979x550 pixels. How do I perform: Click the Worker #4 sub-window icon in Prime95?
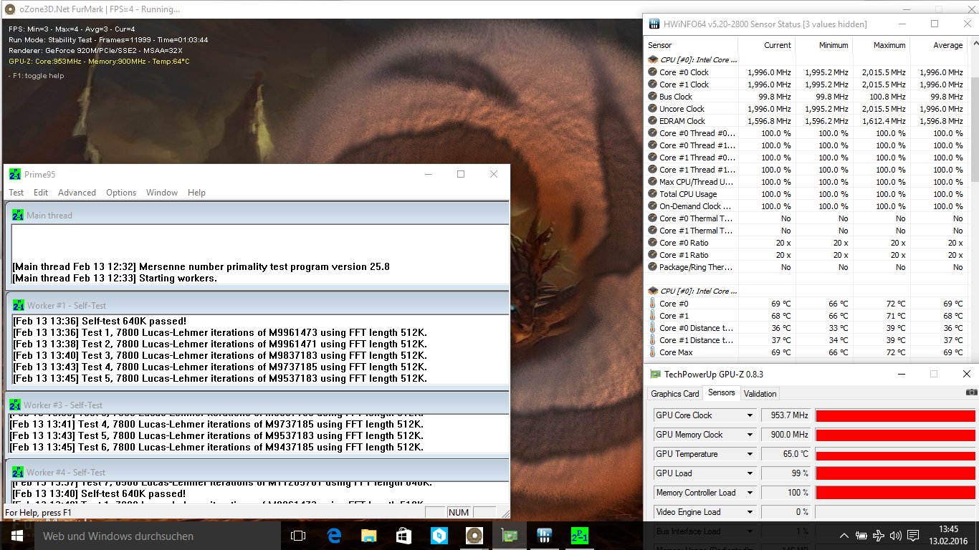click(x=18, y=472)
